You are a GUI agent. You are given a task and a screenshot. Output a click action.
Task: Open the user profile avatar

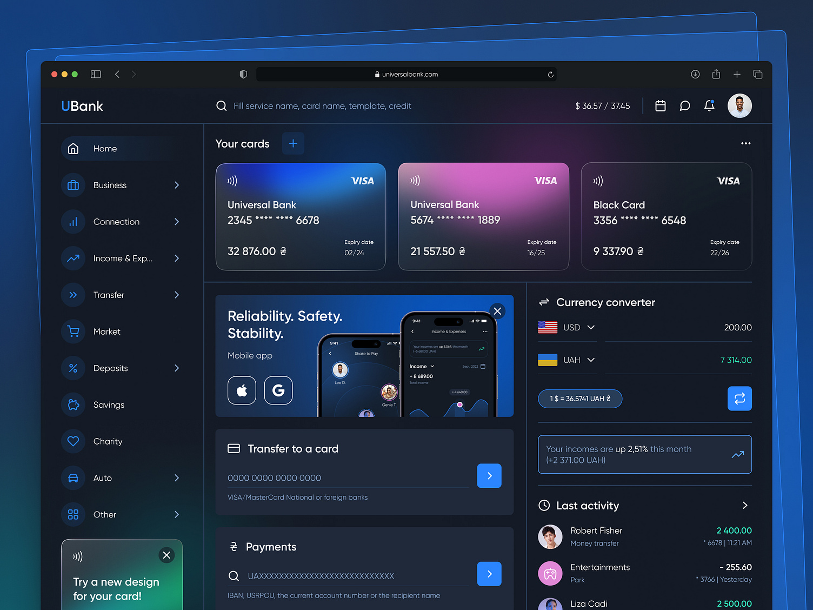pos(739,105)
